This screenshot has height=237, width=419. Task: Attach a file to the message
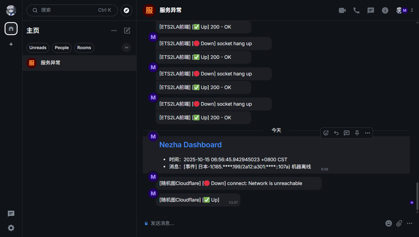[399, 223]
